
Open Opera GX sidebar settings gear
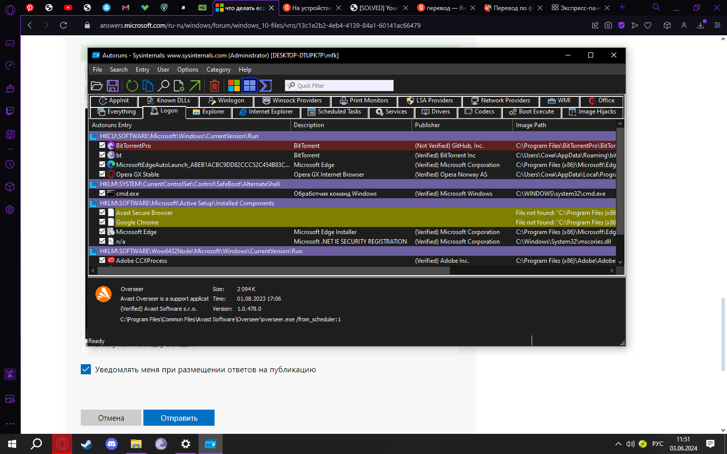[10, 209]
